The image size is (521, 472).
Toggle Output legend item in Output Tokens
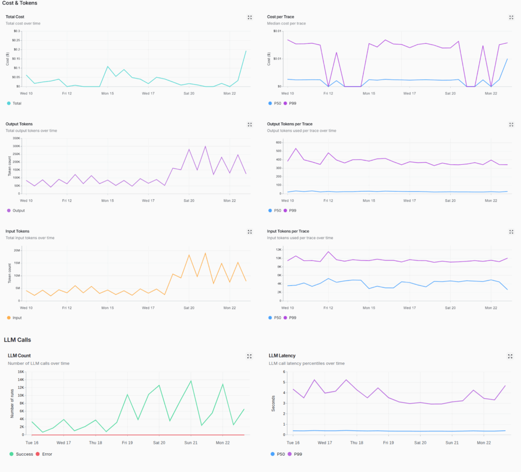tap(18, 211)
